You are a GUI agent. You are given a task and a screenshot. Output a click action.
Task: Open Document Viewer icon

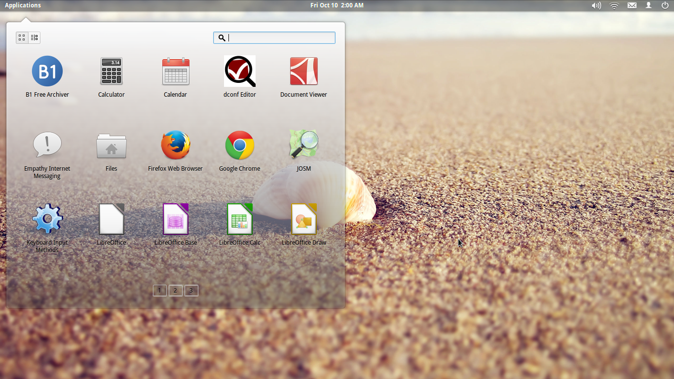tap(304, 71)
